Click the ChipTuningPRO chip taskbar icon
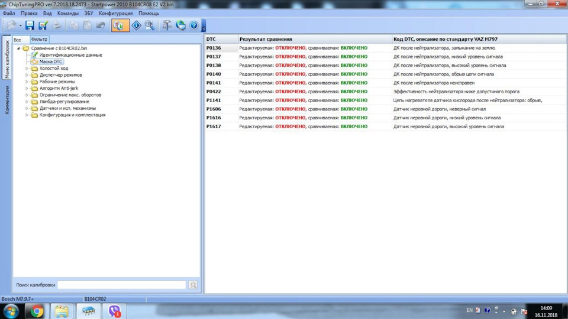The image size is (568, 319). (88, 311)
